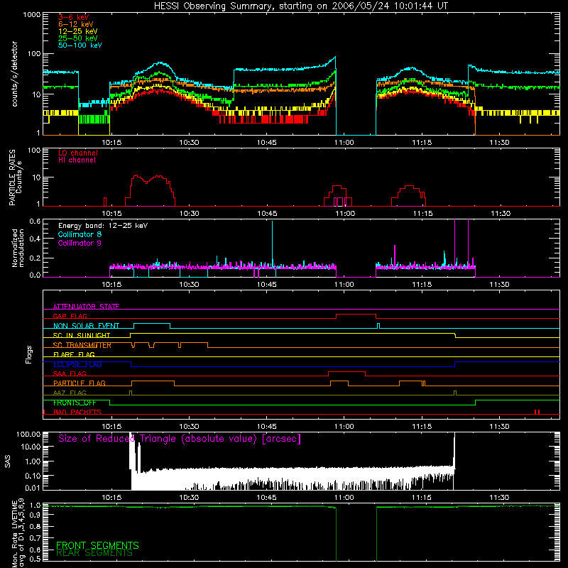Click the raised SAA FLAG segment near 11:00
568x568 pixels.
click(347, 372)
